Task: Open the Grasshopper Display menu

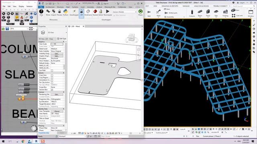Action: click(21, 6)
